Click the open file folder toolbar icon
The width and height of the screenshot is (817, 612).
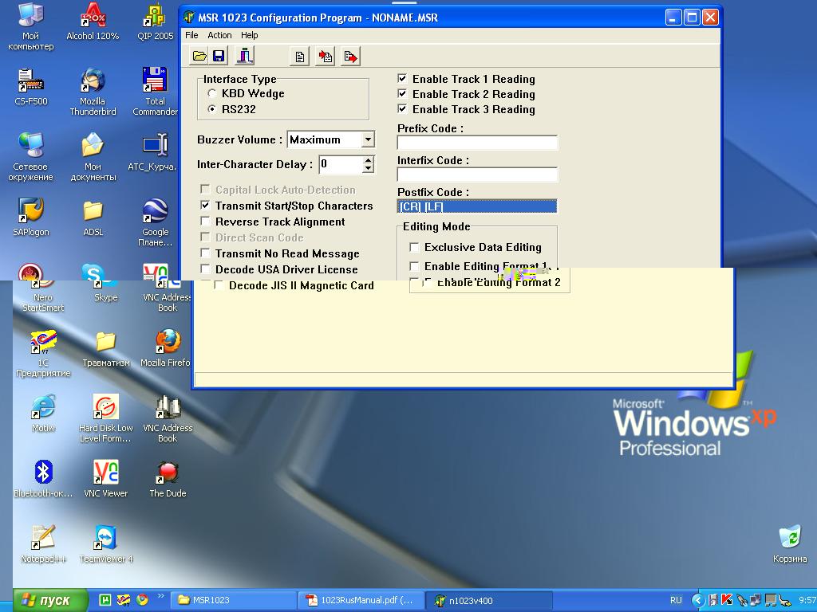tap(199, 57)
